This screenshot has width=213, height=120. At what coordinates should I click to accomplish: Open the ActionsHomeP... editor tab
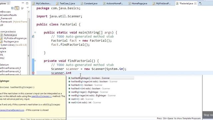tap(113, 4)
